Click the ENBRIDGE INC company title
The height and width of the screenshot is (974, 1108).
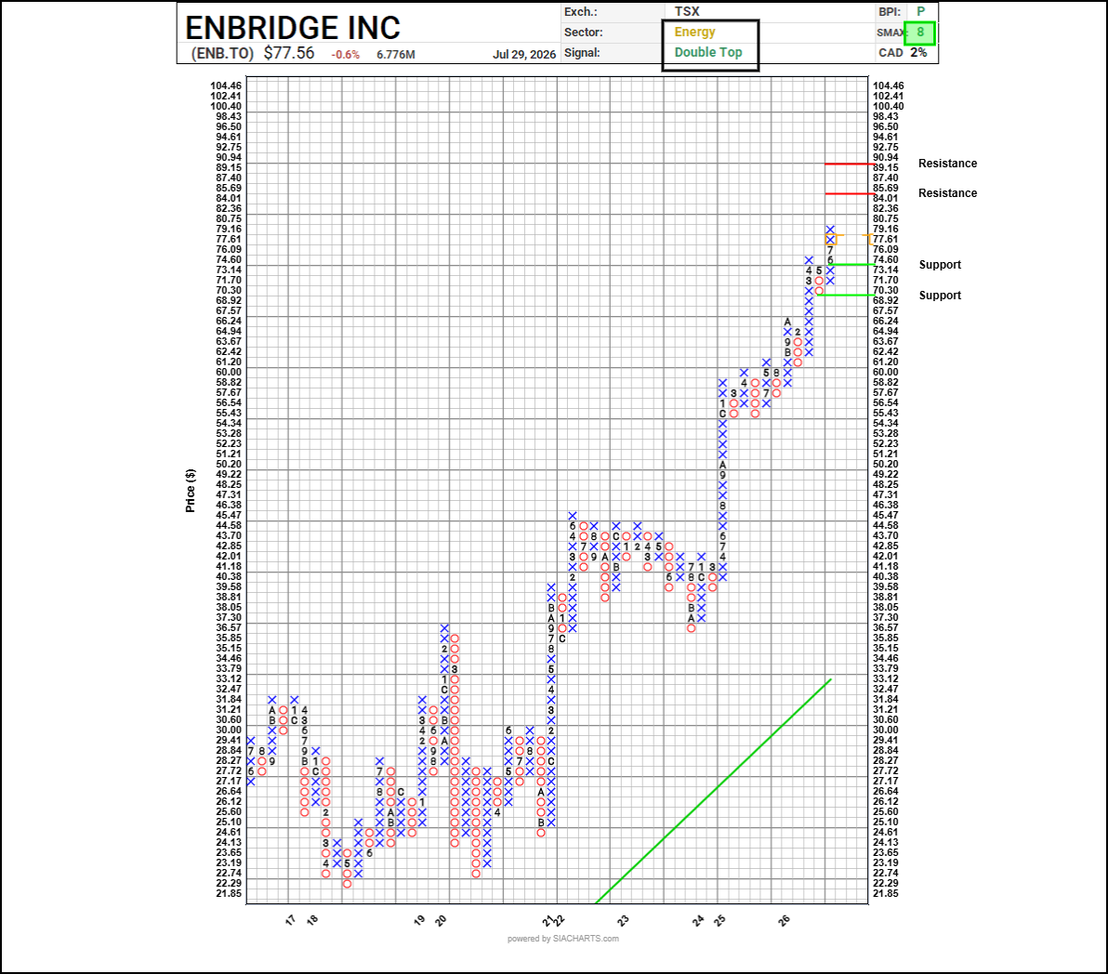[x=293, y=28]
